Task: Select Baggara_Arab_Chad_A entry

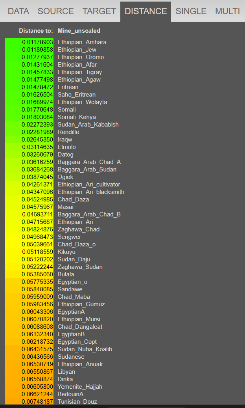Action: (89, 162)
